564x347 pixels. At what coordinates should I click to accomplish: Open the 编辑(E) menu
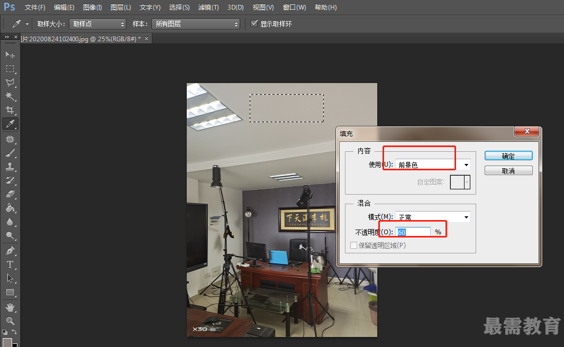click(64, 7)
